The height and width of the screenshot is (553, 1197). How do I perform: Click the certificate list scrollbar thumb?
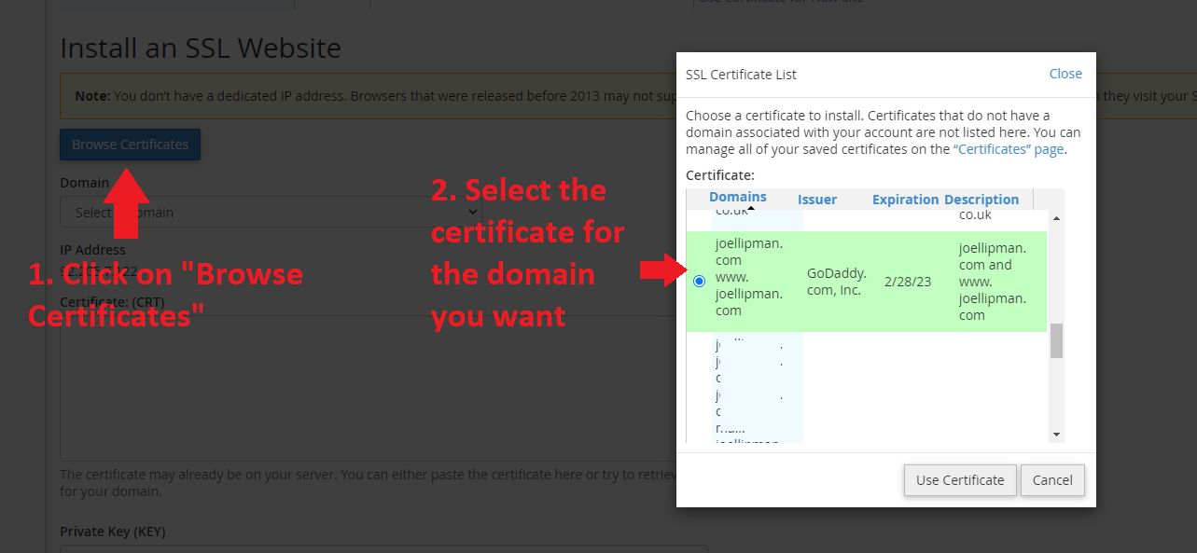click(1056, 340)
